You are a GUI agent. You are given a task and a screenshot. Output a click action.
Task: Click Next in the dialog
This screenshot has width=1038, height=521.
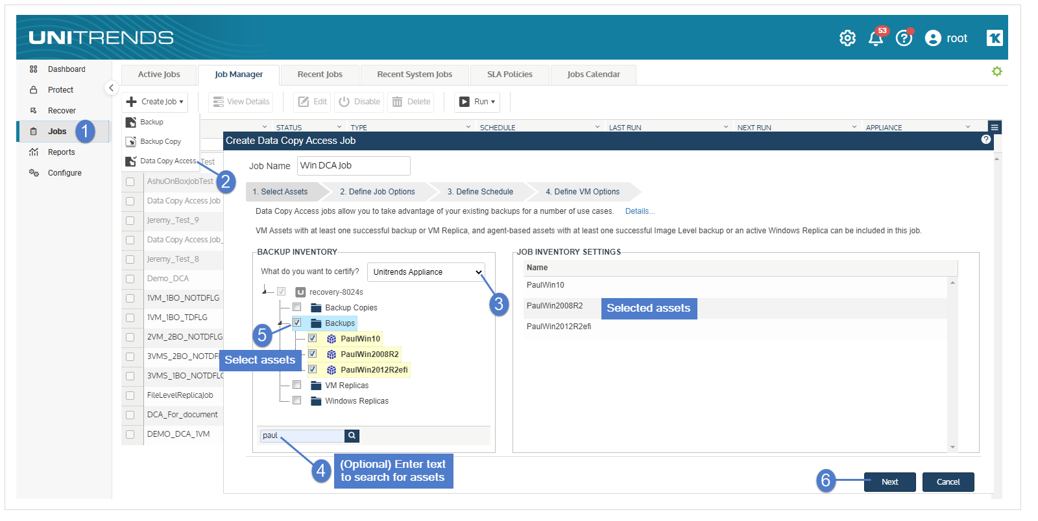click(x=889, y=482)
